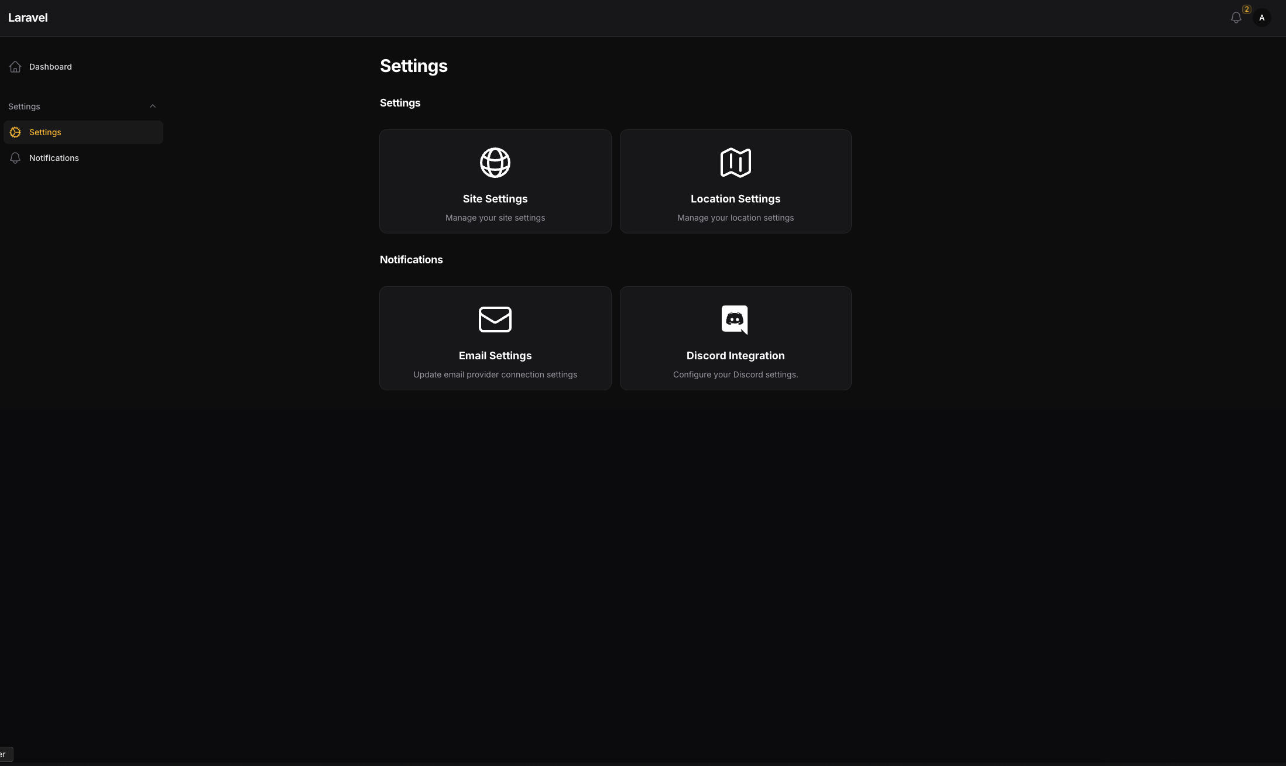Open Site Settings card title
This screenshot has height=766, width=1286.
[495, 199]
